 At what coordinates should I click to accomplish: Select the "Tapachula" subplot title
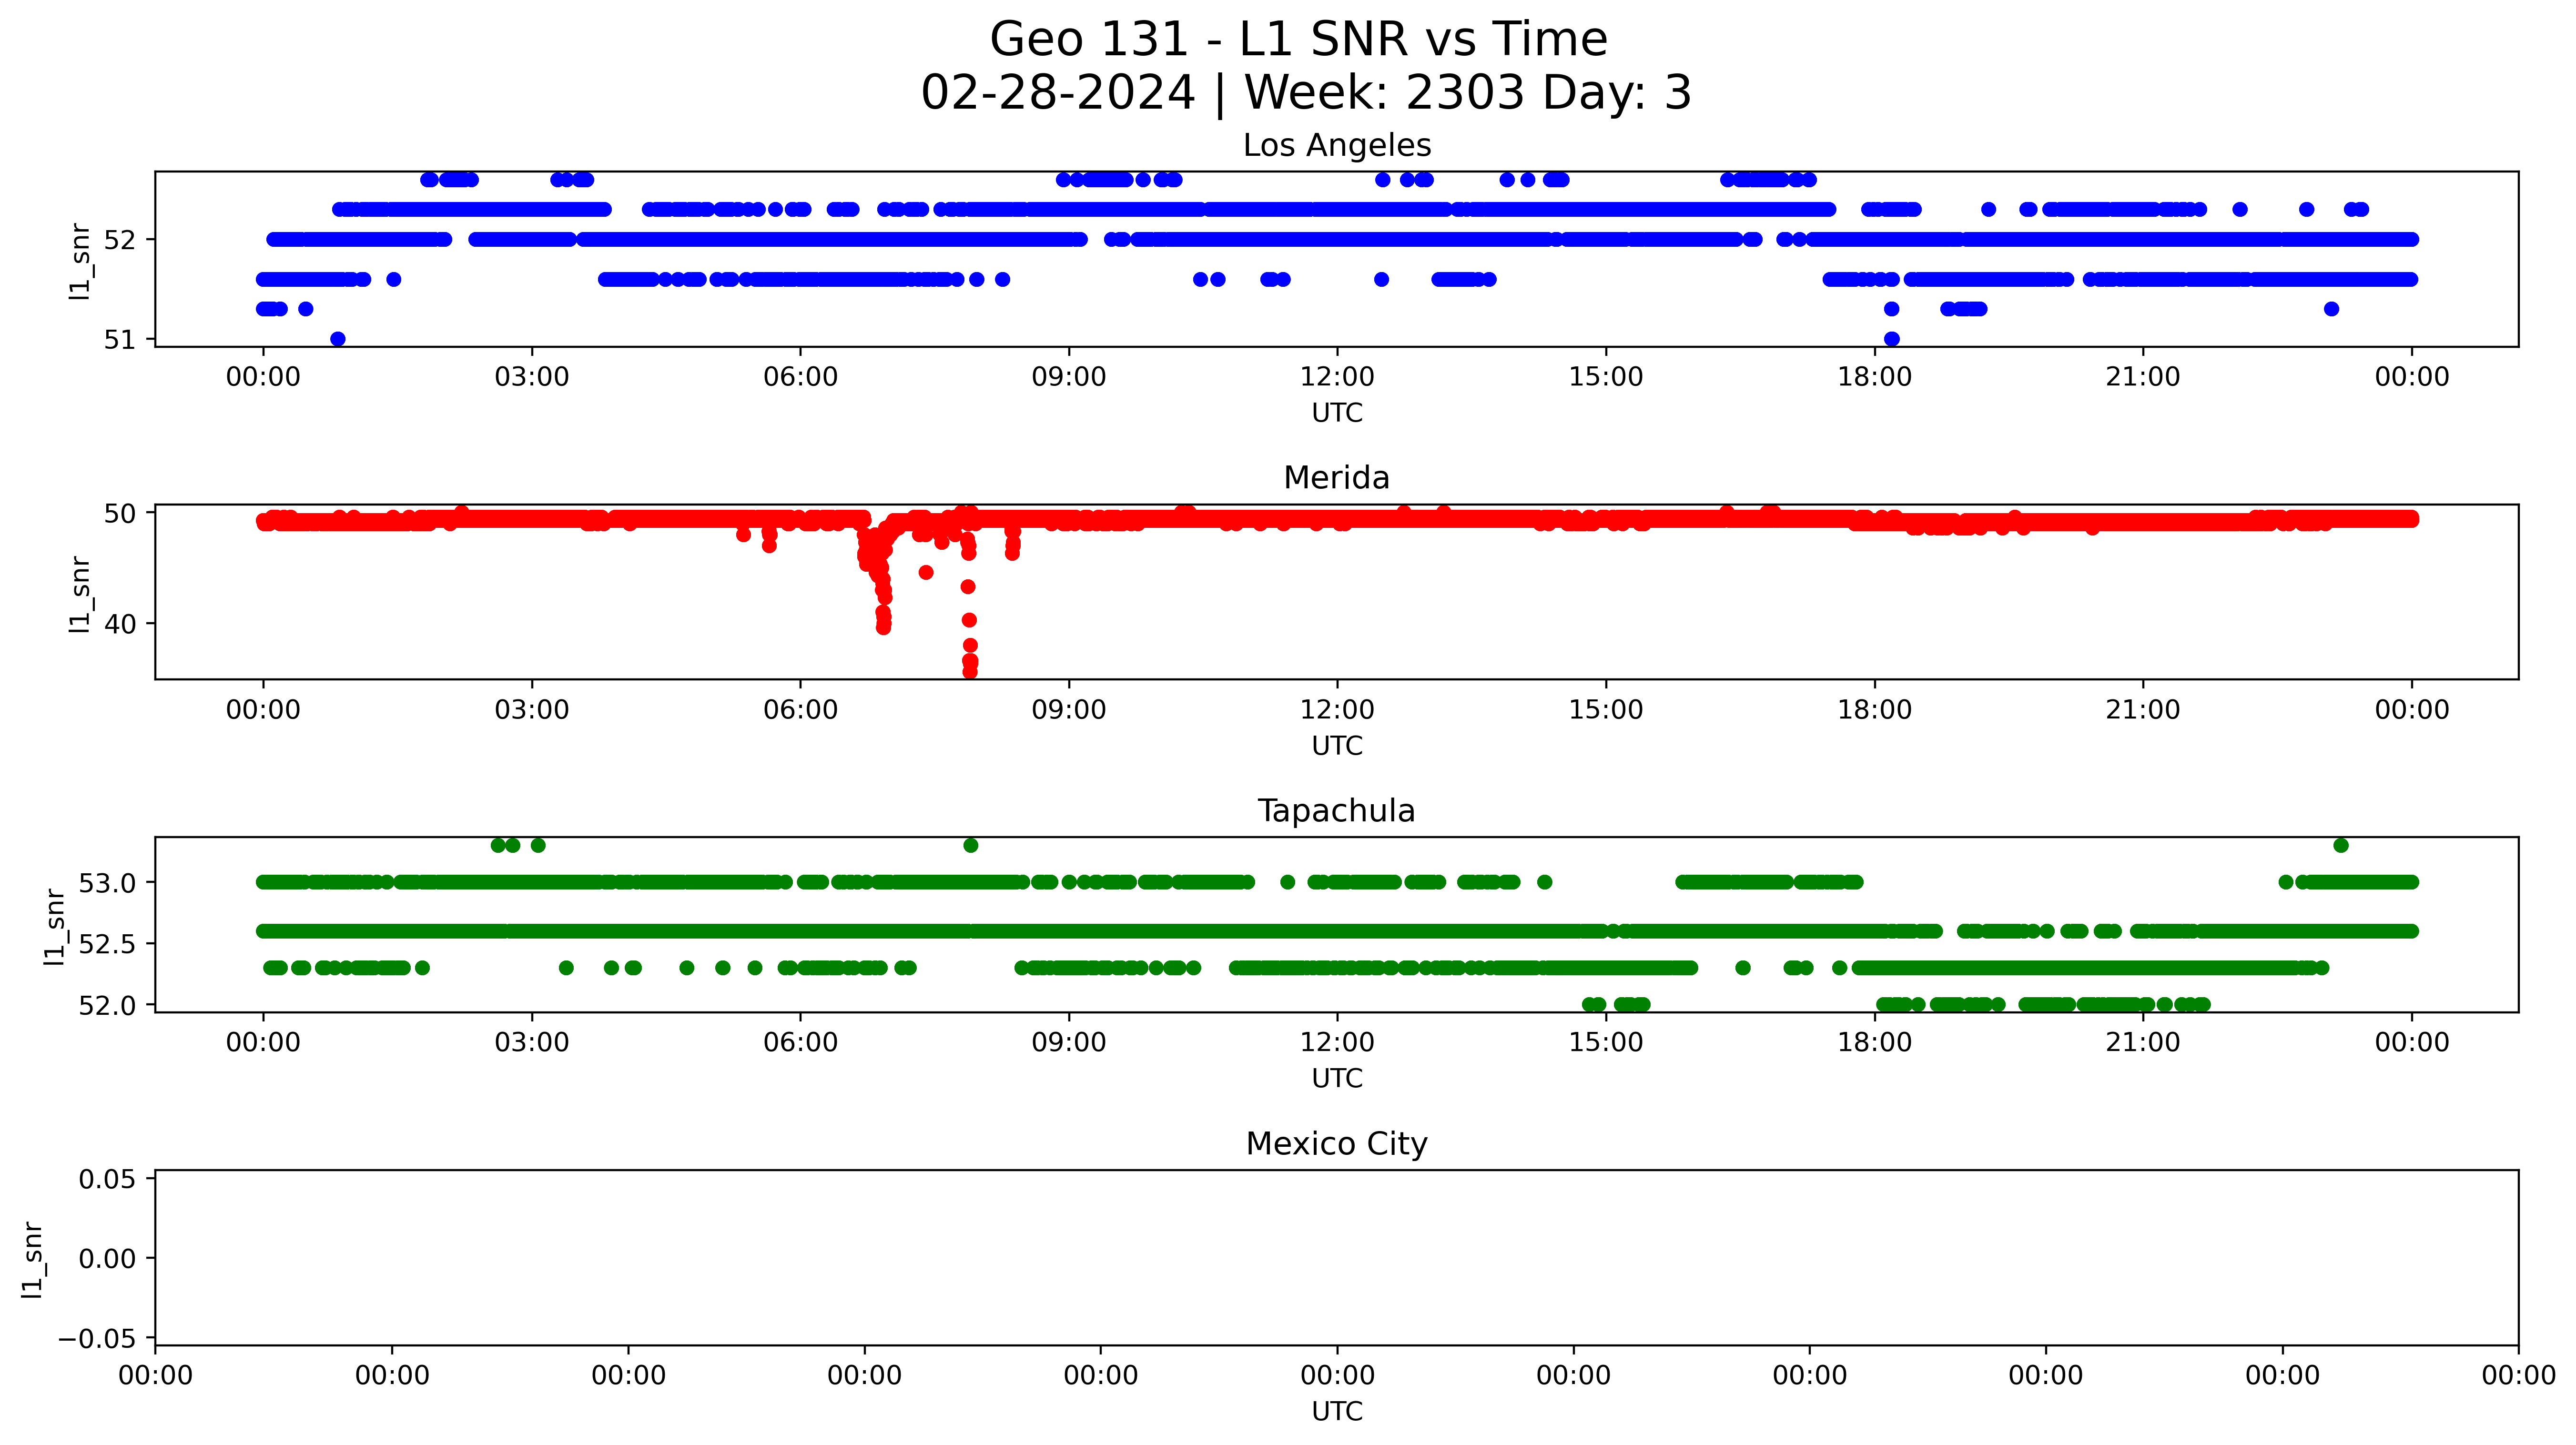tap(1337, 811)
